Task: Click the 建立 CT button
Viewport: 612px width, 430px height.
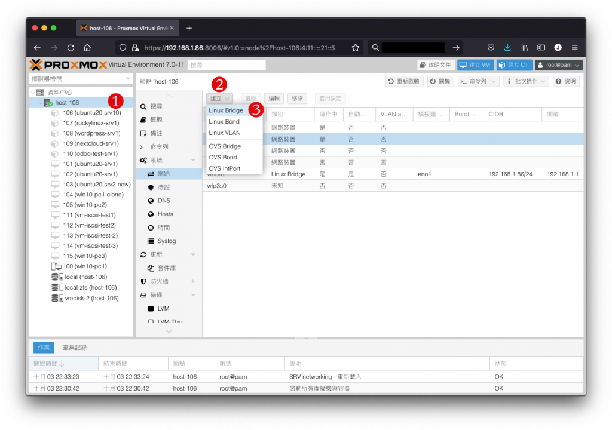Action: (515, 65)
